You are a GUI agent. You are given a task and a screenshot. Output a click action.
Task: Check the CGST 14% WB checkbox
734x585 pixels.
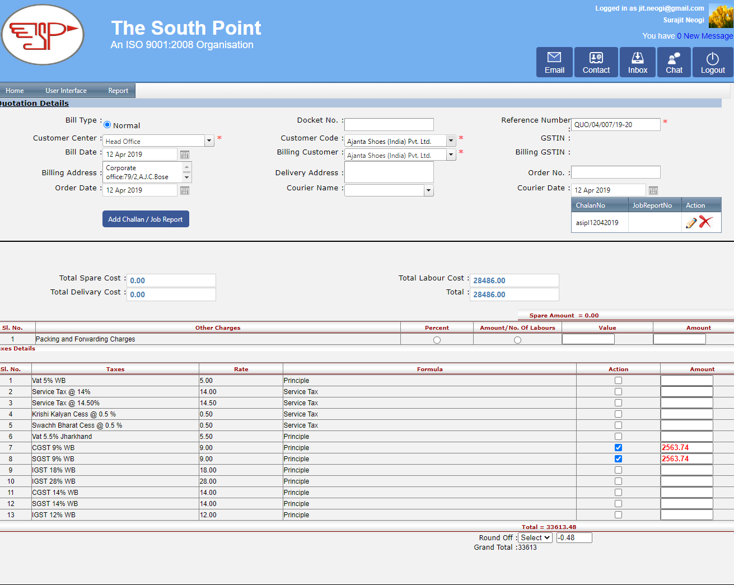(x=618, y=493)
